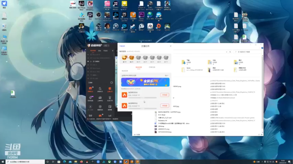Click the incomplete button for 800 points task
The width and height of the screenshot is (293, 164).
[164, 106]
